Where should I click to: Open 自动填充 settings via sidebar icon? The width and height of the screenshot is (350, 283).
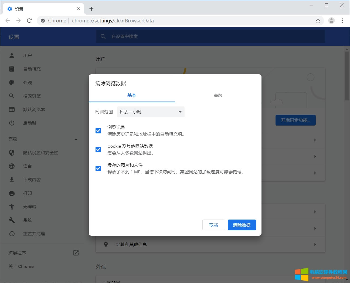pos(12,69)
